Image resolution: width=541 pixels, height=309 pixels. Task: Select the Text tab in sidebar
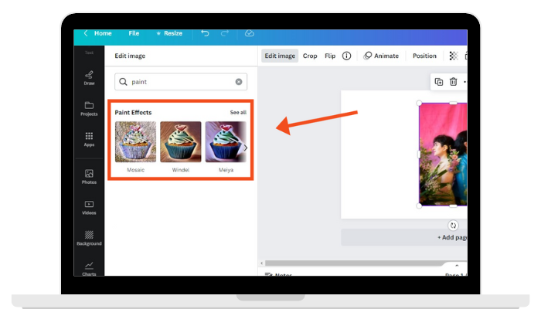[x=89, y=53]
